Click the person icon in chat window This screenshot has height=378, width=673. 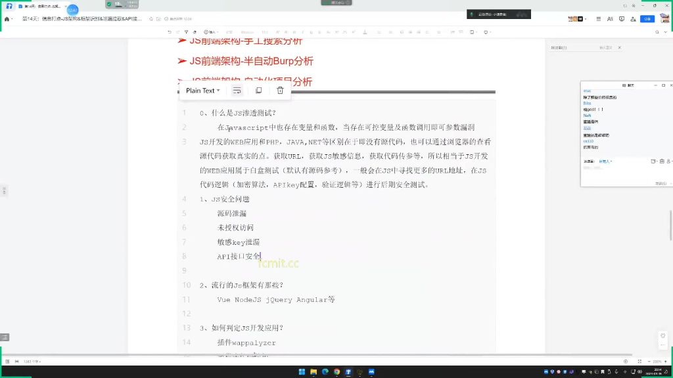668,161
